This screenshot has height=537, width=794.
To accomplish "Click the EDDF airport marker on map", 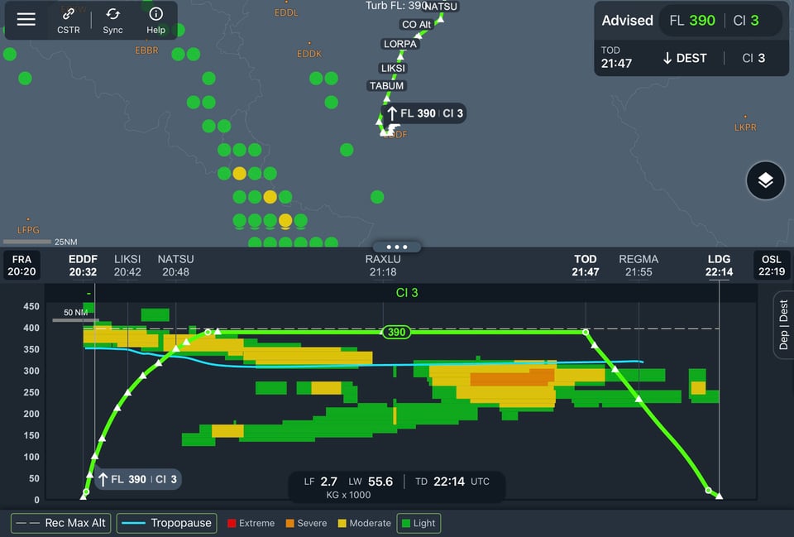I will coord(387,132).
